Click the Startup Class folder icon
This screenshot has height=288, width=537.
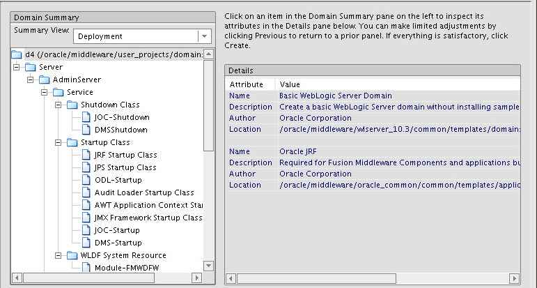pos(72,142)
